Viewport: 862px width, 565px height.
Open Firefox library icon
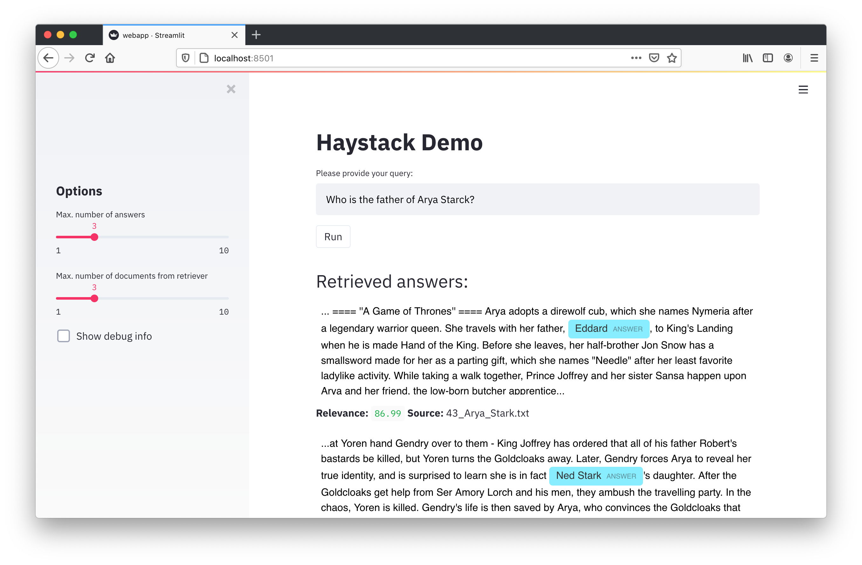click(748, 58)
